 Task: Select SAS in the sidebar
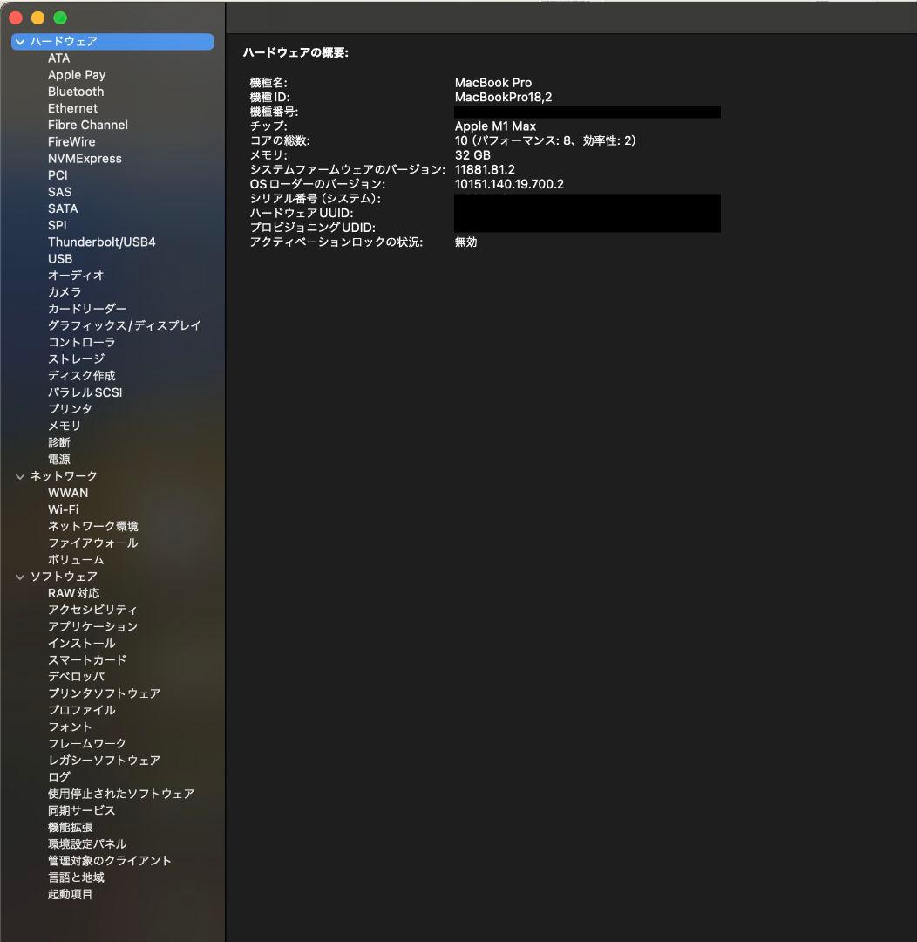click(59, 192)
